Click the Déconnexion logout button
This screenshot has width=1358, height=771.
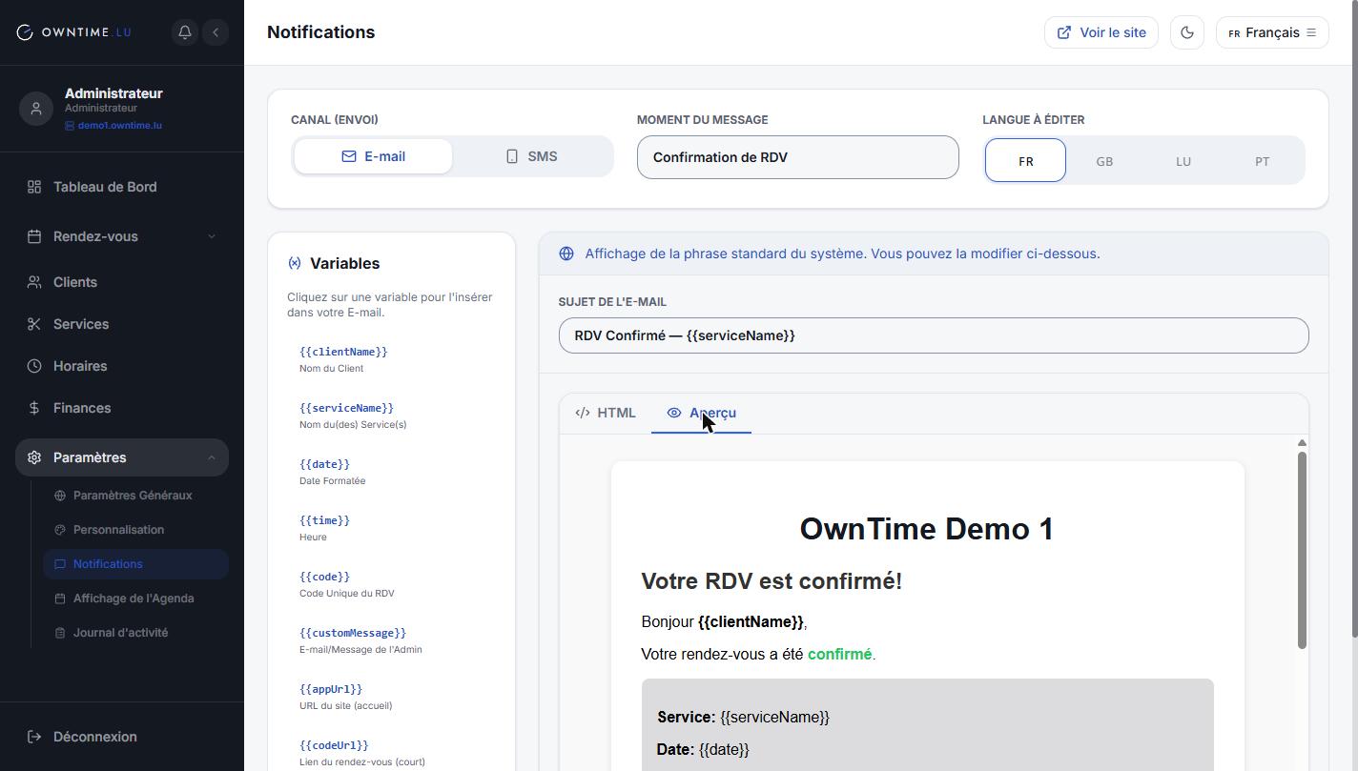[122, 737]
